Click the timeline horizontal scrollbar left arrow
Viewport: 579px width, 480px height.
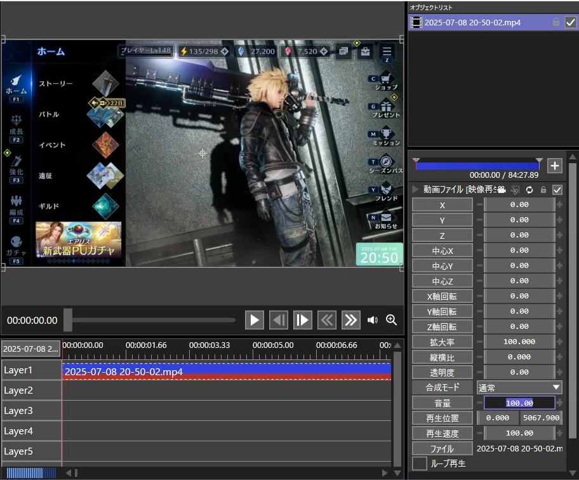tap(69, 473)
